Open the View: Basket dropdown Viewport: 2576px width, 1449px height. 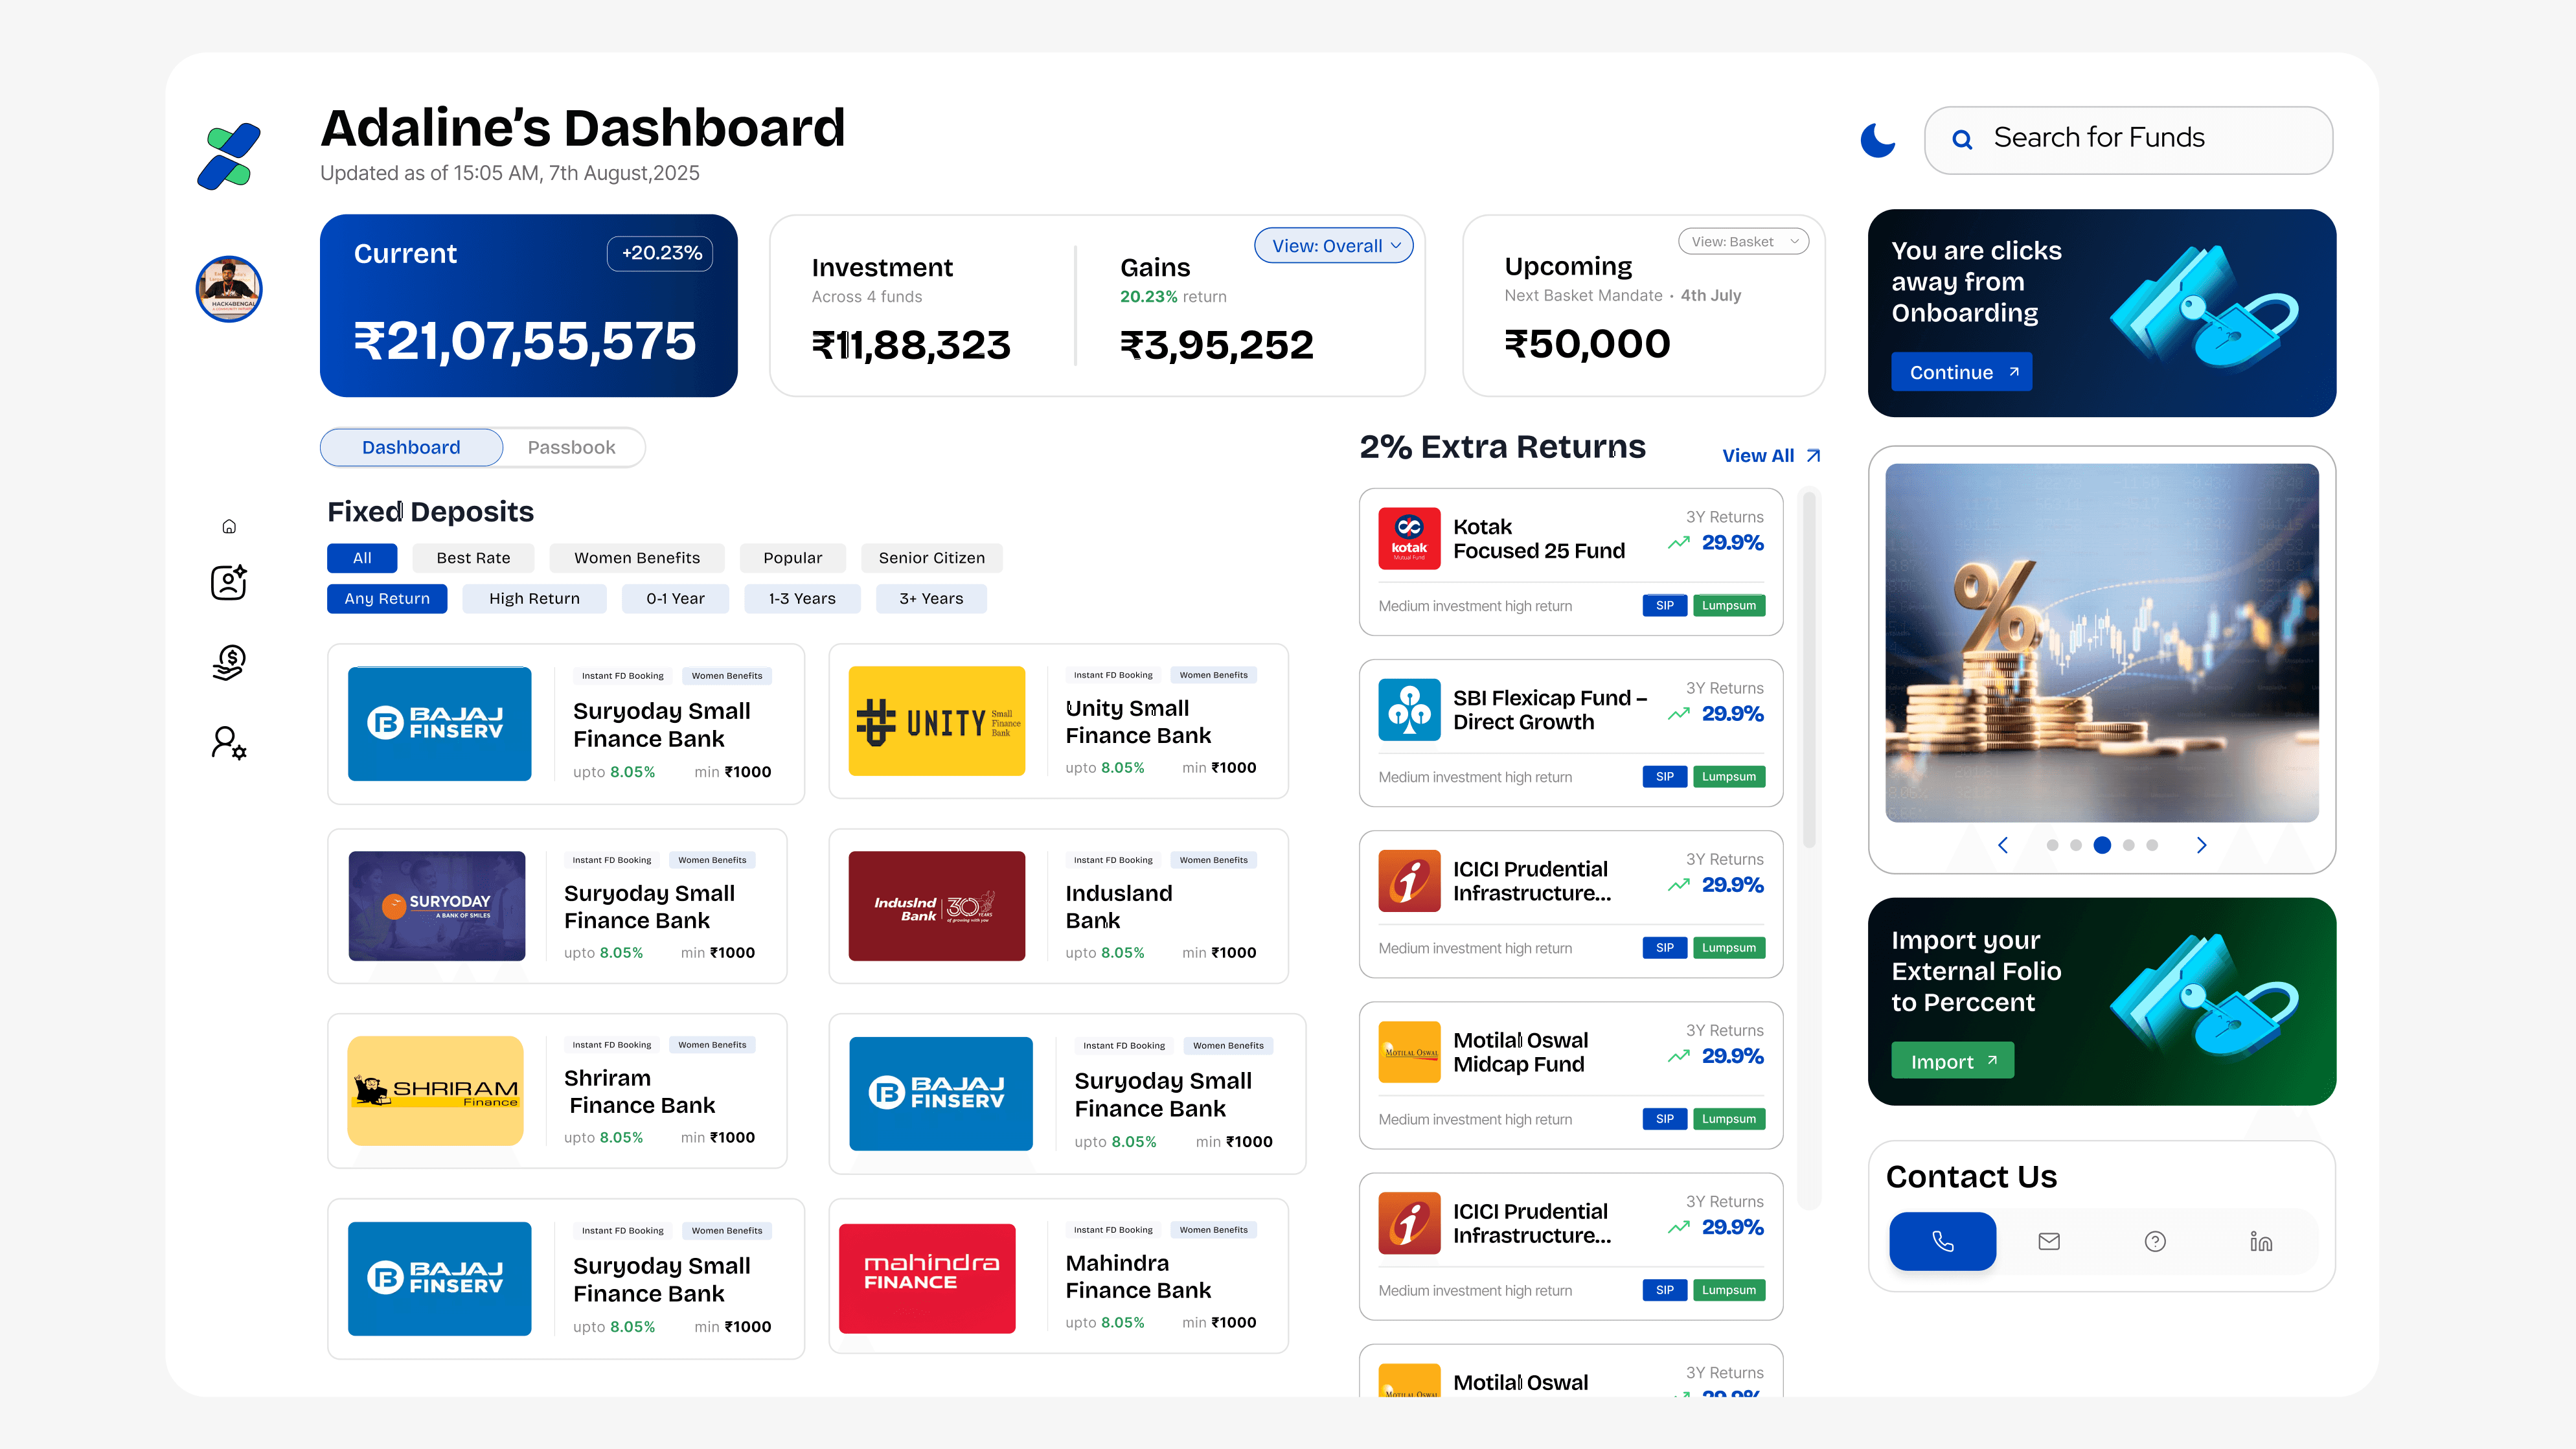(x=1743, y=241)
